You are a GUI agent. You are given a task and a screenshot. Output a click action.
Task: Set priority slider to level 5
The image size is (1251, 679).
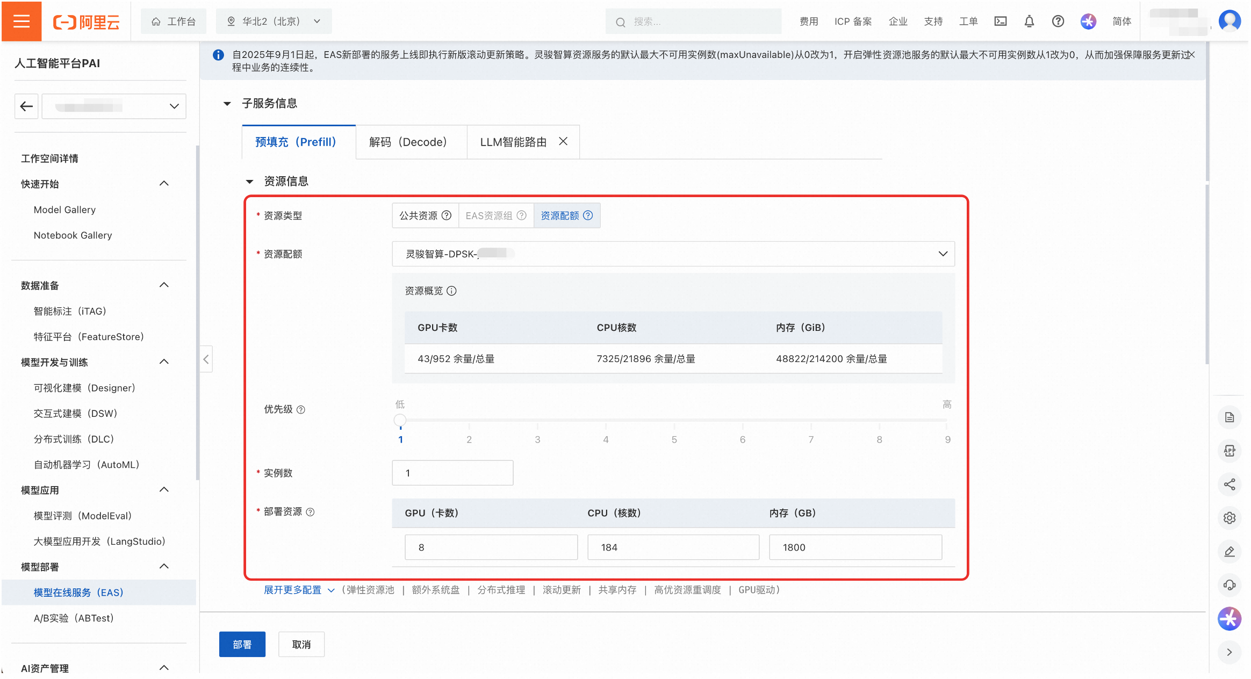pyautogui.click(x=674, y=421)
